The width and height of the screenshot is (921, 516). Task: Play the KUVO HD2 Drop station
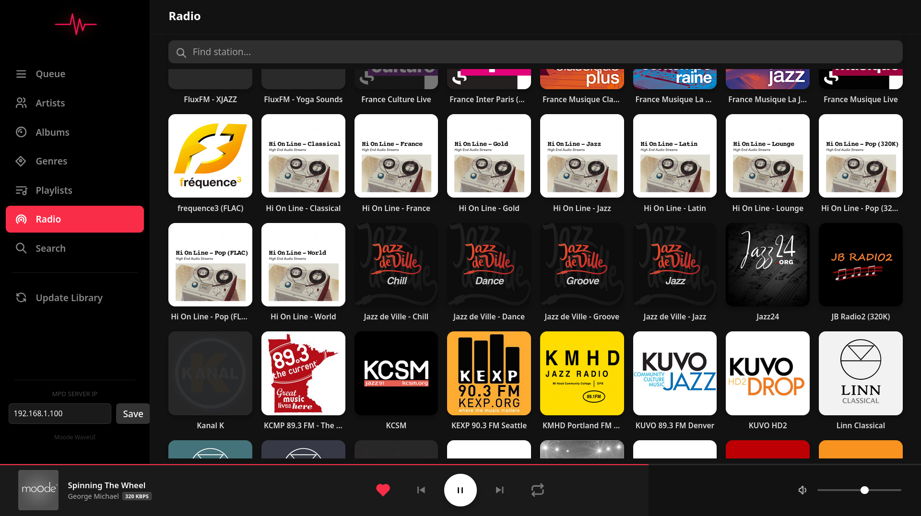point(767,373)
